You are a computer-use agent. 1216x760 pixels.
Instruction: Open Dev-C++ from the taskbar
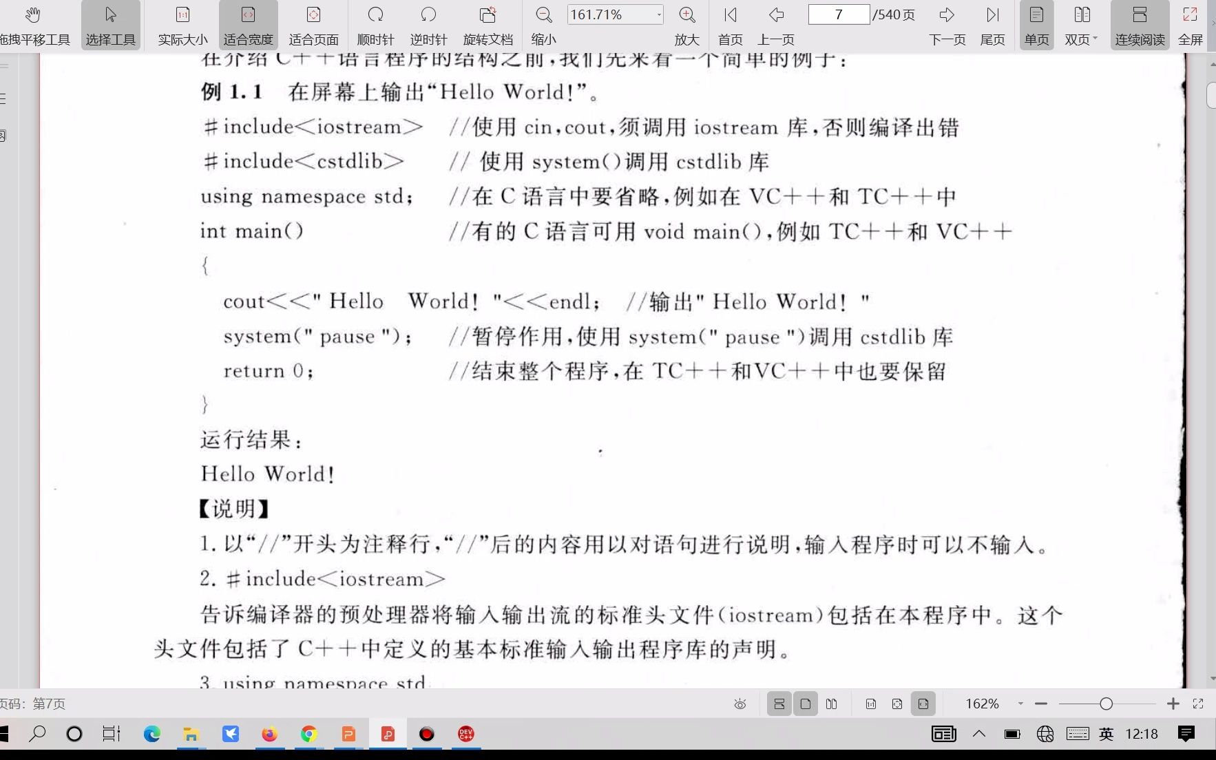[466, 734]
